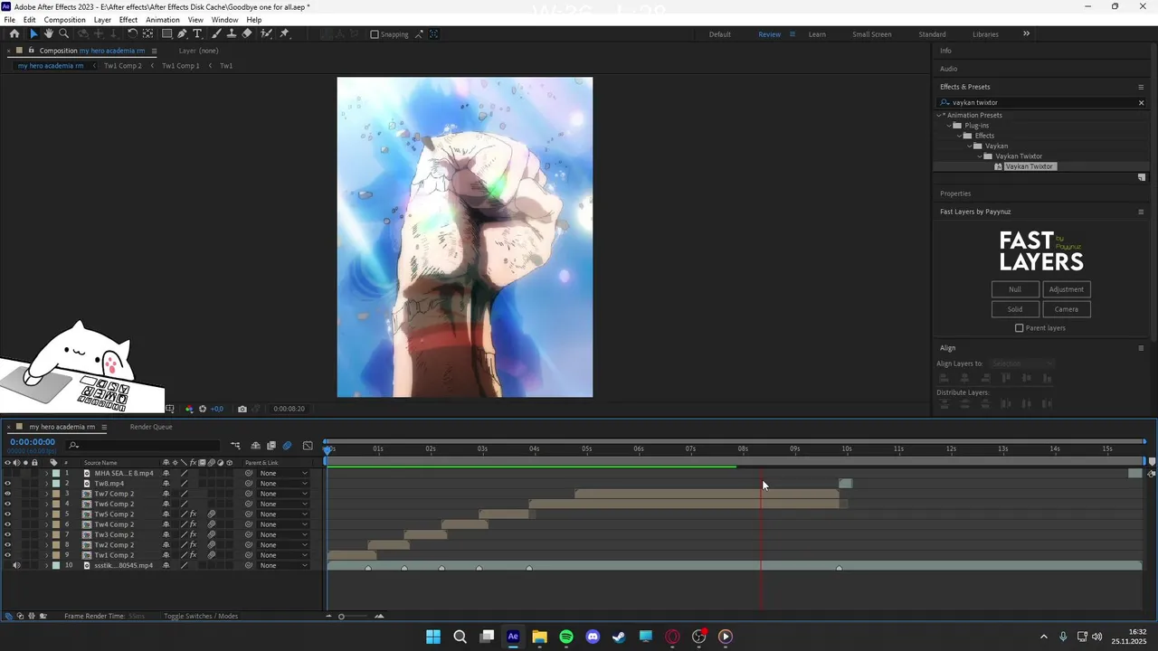Select the Roto Brush tool
The width and height of the screenshot is (1158, 651).
(x=266, y=33)
